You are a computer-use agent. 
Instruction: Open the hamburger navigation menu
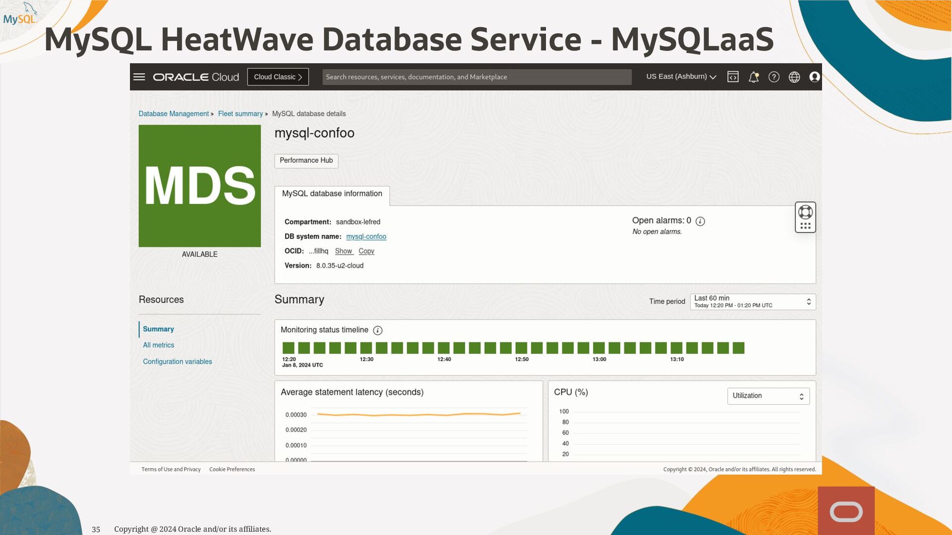click(x=139, y=77)
